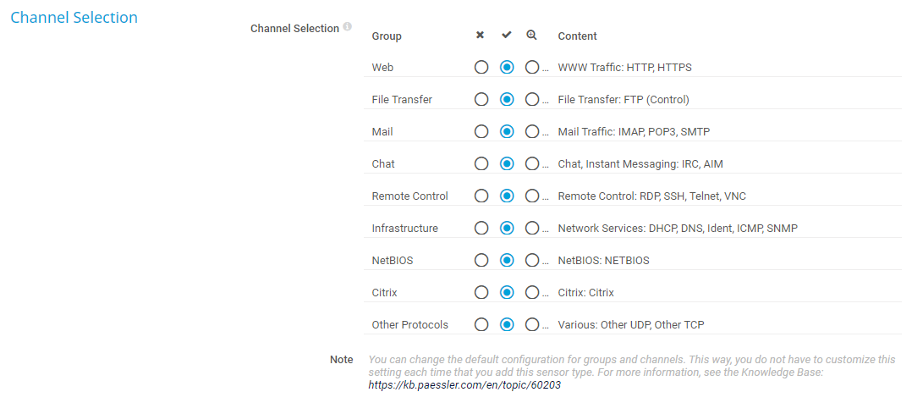This screenshot has width=912, height=403.
Task: Click the X column header icon
Action: (x=481, y=36)
